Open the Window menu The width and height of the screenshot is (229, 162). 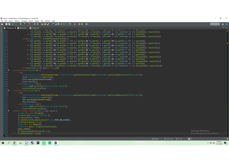click(x=47, y=21)
